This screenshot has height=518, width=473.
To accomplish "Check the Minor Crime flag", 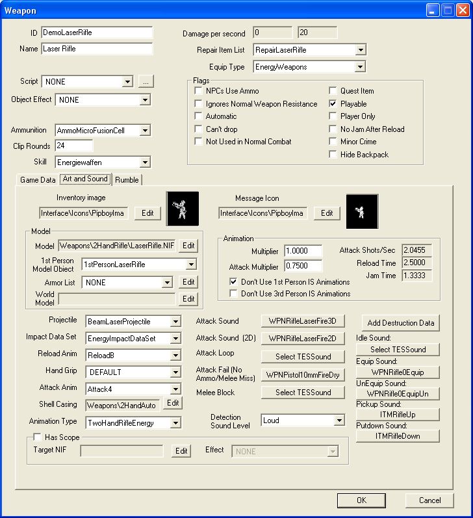I will coord(333,142).
